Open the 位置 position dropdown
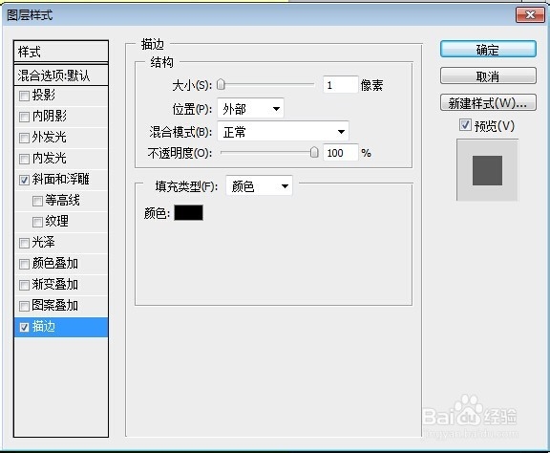This screenshot has width=550, height=453. pos(250,109)
